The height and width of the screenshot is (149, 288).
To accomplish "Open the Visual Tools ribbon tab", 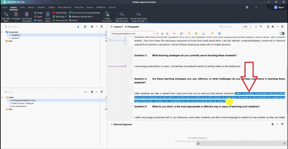I will (x=78, y=7).
